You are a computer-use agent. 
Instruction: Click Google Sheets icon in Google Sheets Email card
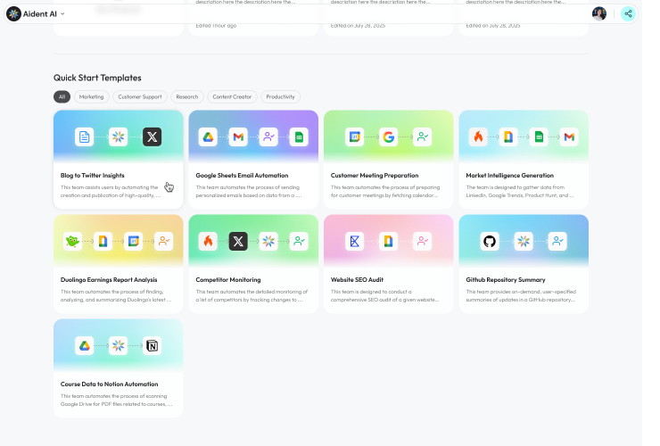coord(299,136)
